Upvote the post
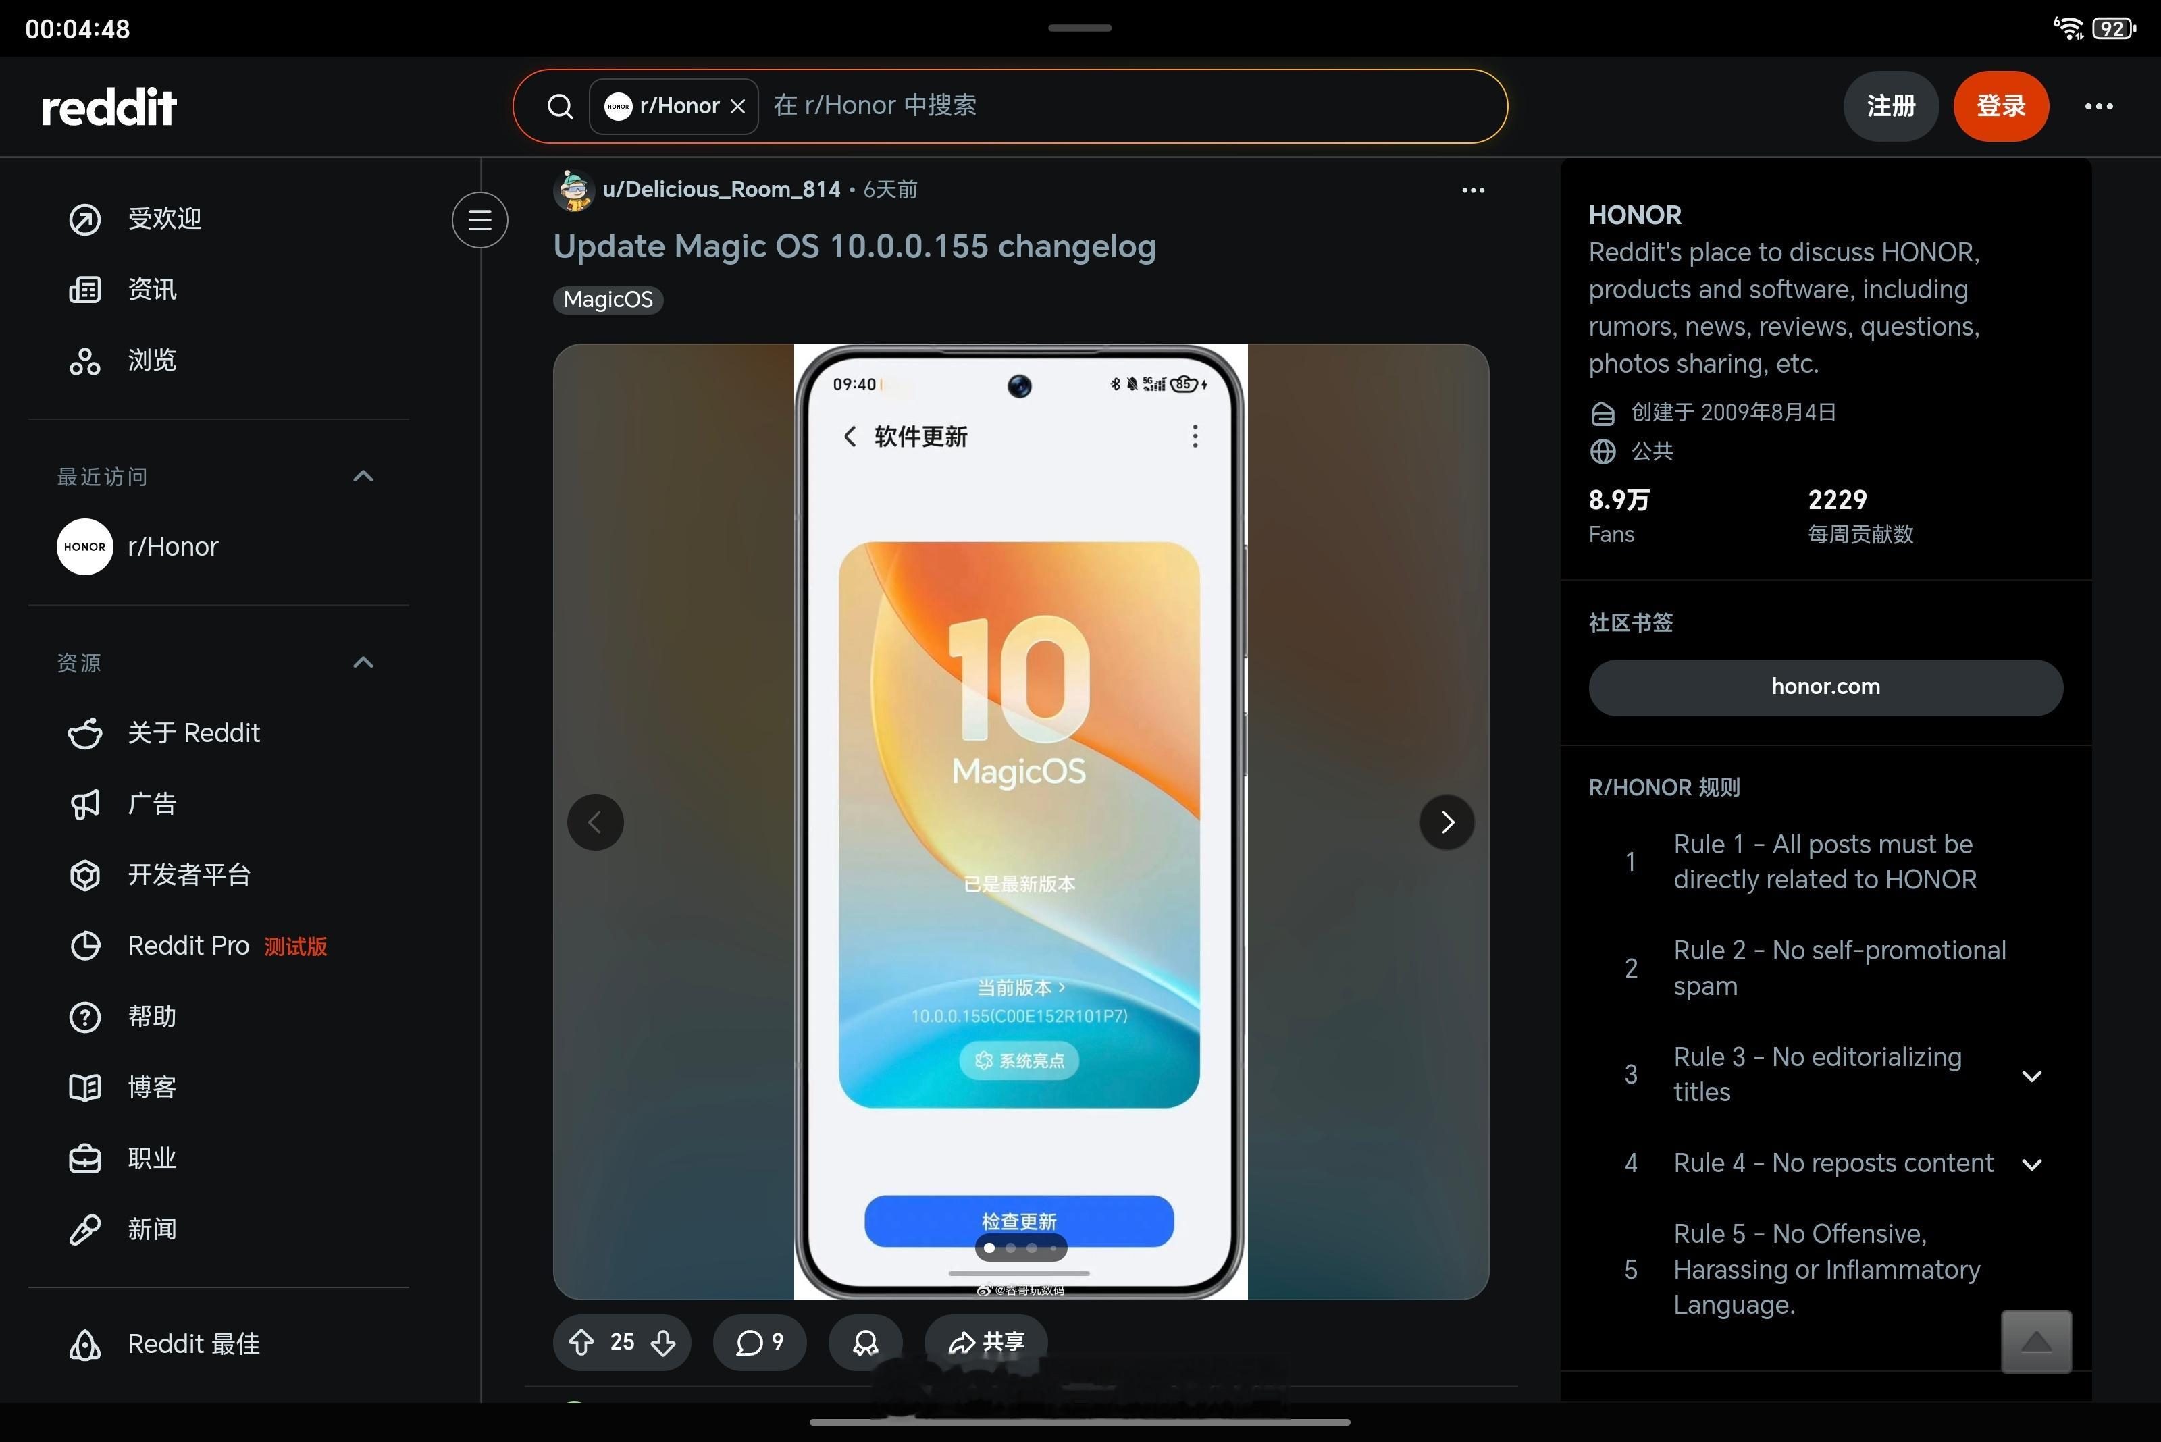Image resolution: width=2161 pixels, height=1442 pixels. click(x=581, y=1343)
